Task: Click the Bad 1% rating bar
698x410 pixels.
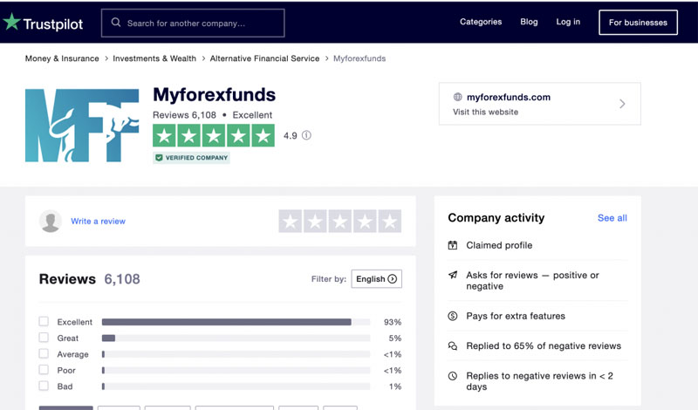Action: [x=236, y=386]
